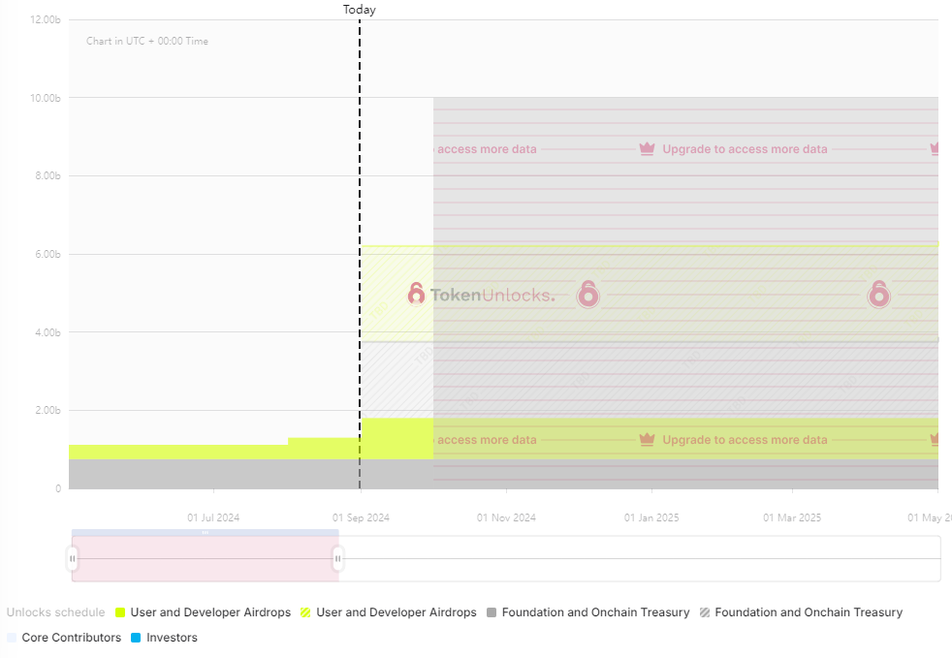Viewport: 952px width, 658px height.
Task: Toggle hatched User and Developer Airdrops legend
Action: (389, 612)
